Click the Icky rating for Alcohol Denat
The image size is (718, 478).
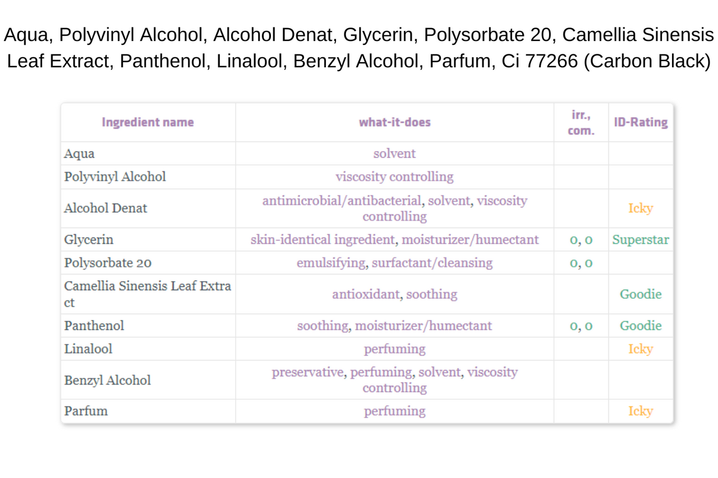click(640, 208)
